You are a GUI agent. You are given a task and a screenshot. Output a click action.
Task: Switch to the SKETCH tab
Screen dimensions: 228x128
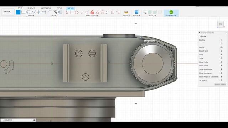pos(71,8)
